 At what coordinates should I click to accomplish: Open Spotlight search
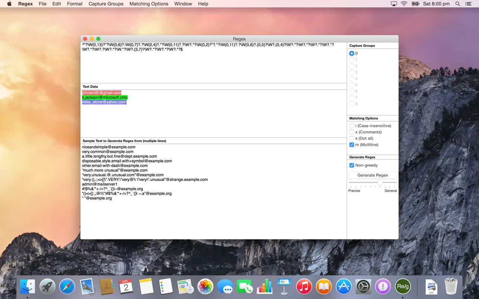tap(457, 4)
